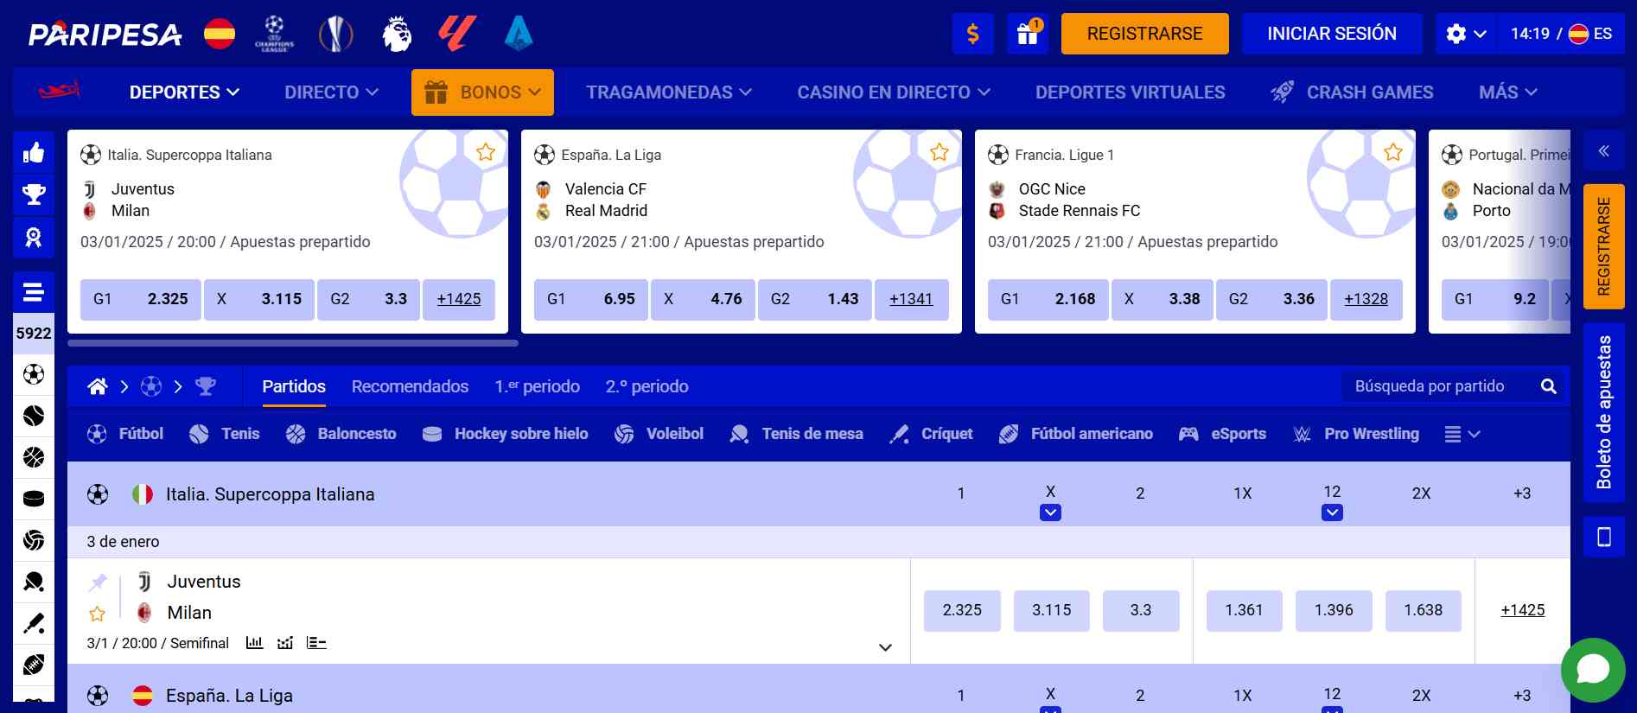Filter by Hockey sobre hielo
The height and width of the screenshot is (713, 1637).
point(505,434)
